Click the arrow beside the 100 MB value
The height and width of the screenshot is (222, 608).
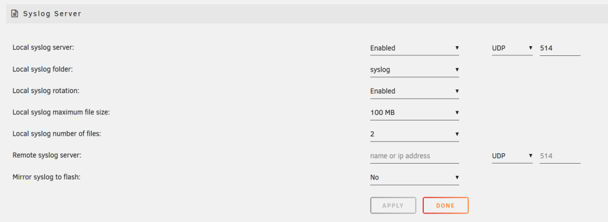[457, 113]
